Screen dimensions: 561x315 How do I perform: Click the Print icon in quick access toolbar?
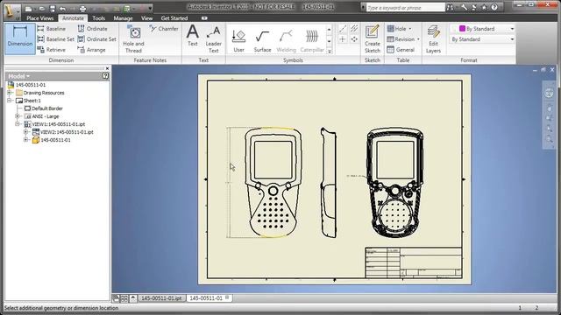[x=82, y=8]
